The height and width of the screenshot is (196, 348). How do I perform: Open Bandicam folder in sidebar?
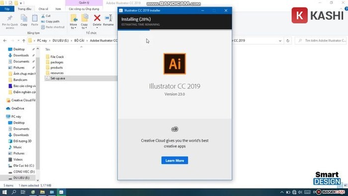coord(20,80)
